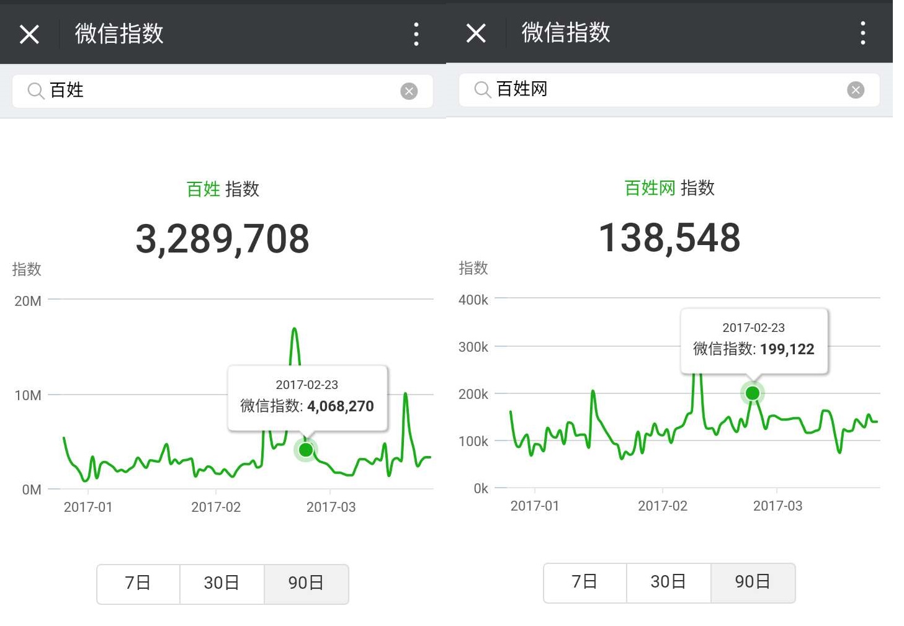The image size is (904, 626).
Task: Close the left 百姓 WeChat index page
Action: tap(29, 34)
